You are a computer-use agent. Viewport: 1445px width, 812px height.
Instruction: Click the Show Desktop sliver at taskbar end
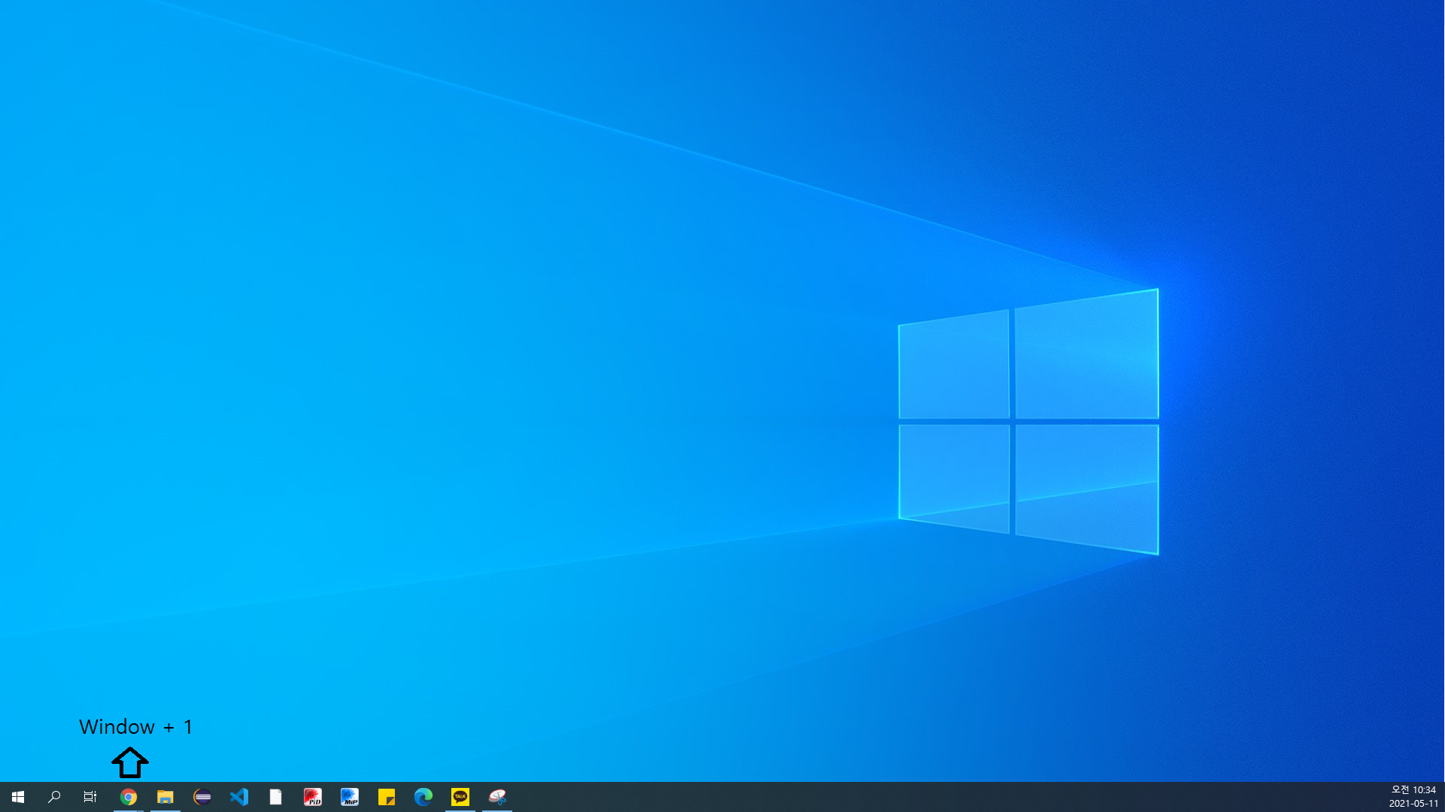tap(1442, 797)
